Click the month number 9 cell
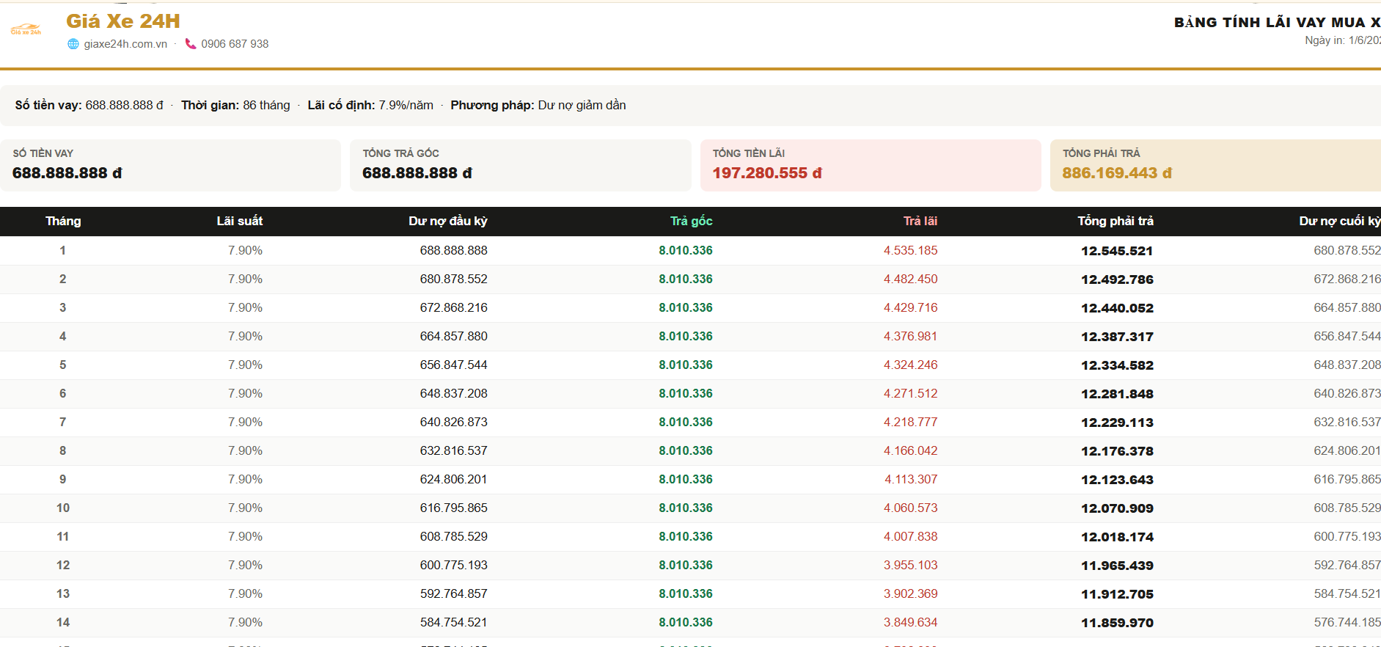This screenshot has height=647, width=1381. (x=63, y=479)
